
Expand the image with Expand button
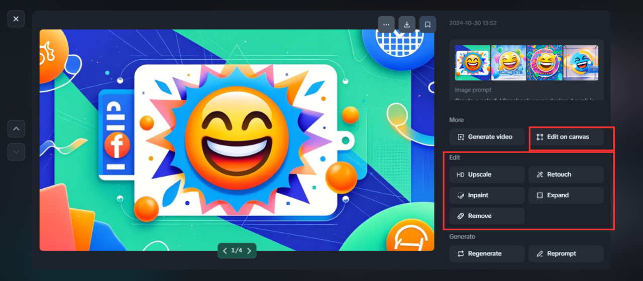click(566, 195)
